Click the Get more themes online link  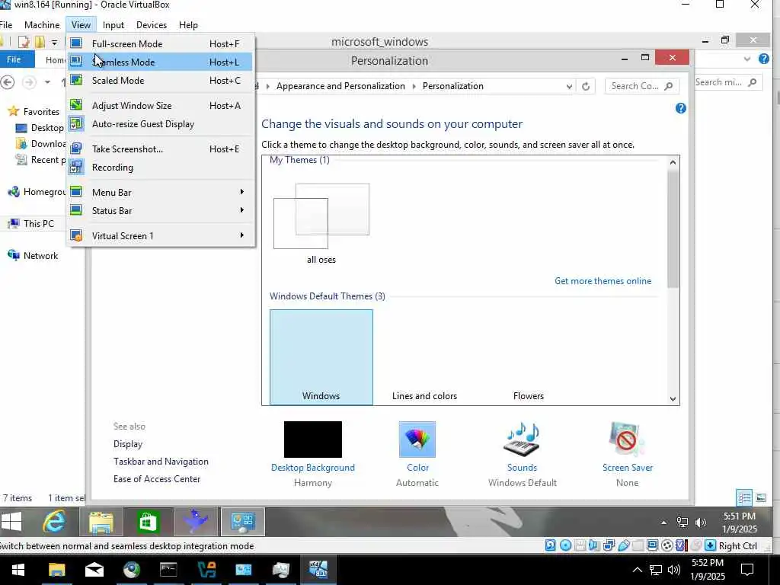[x=603, y=281]
